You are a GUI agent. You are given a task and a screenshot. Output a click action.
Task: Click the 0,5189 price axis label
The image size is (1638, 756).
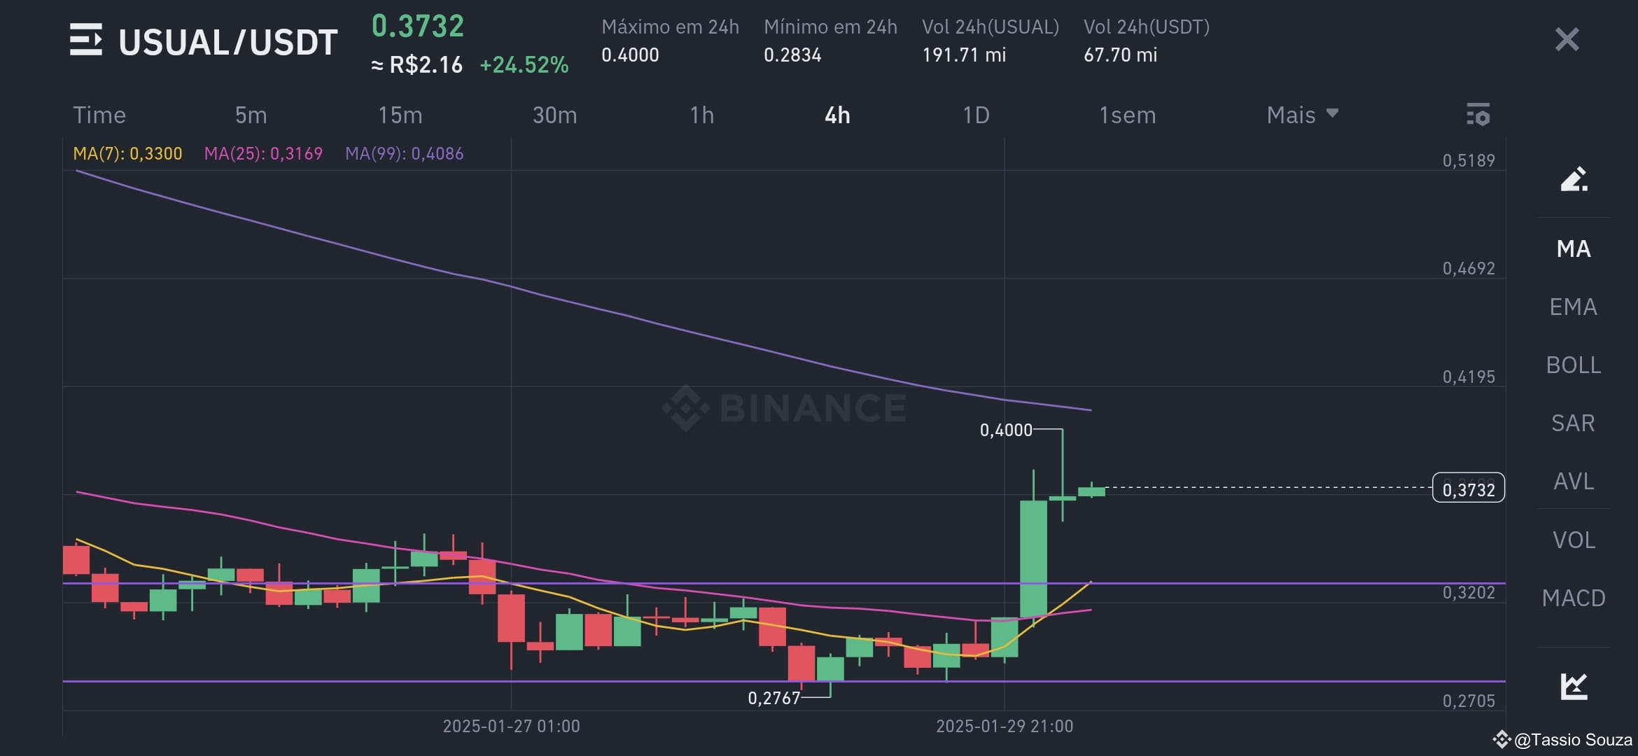click(x=1469, y=160)
